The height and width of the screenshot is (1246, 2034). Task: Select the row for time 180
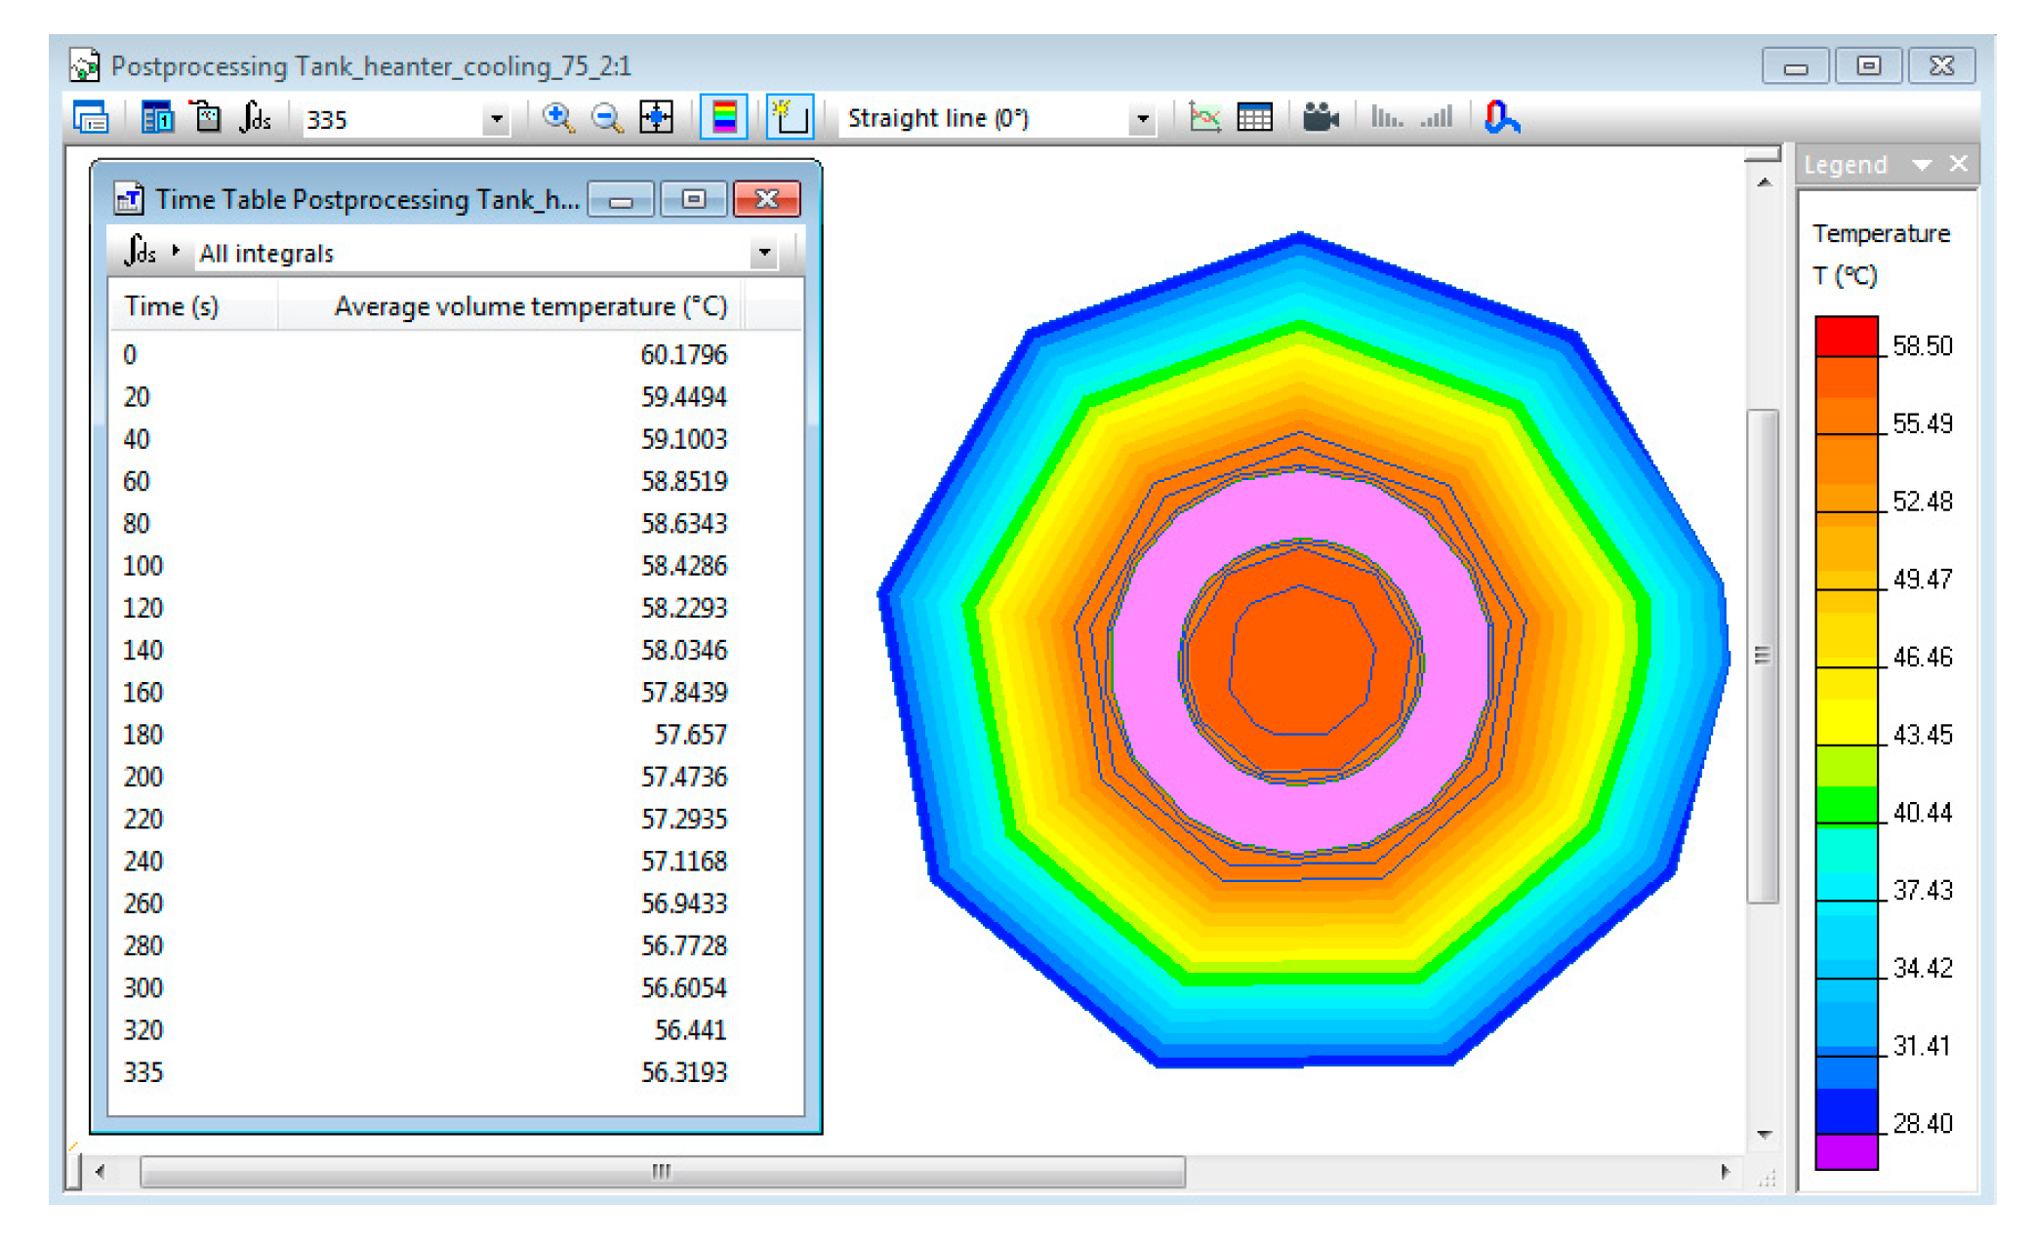pyautogui.click(x=425, y=735)
